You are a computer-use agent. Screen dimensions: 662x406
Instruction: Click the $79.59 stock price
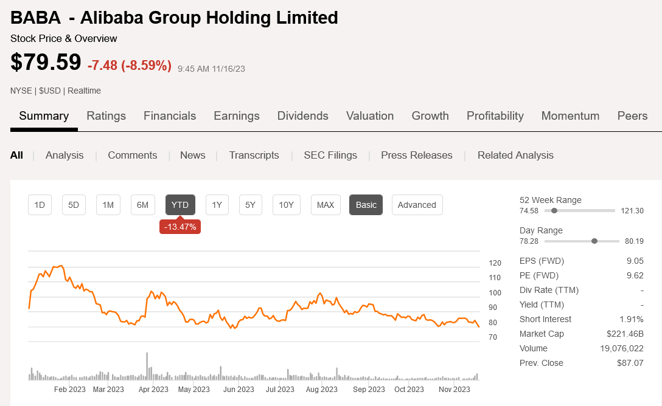pyautogui.click(x=46, y=62)
